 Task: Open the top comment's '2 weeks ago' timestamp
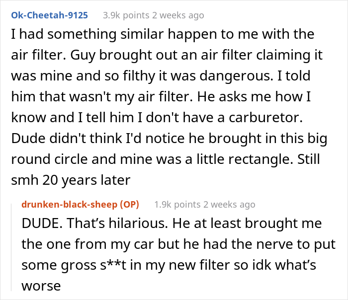tap(178, 15)
